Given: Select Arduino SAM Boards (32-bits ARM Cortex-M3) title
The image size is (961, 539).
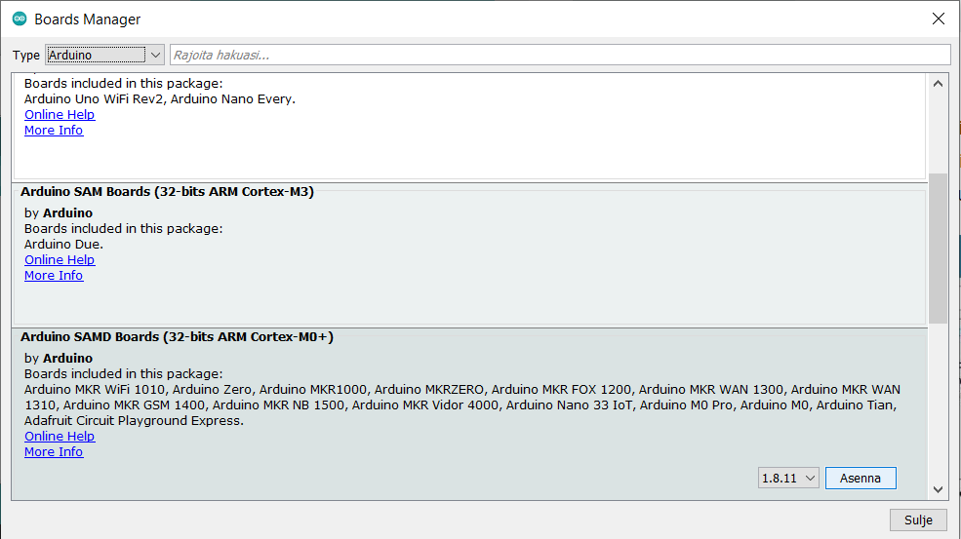Looking at the screenshot, I should [167, 192].
